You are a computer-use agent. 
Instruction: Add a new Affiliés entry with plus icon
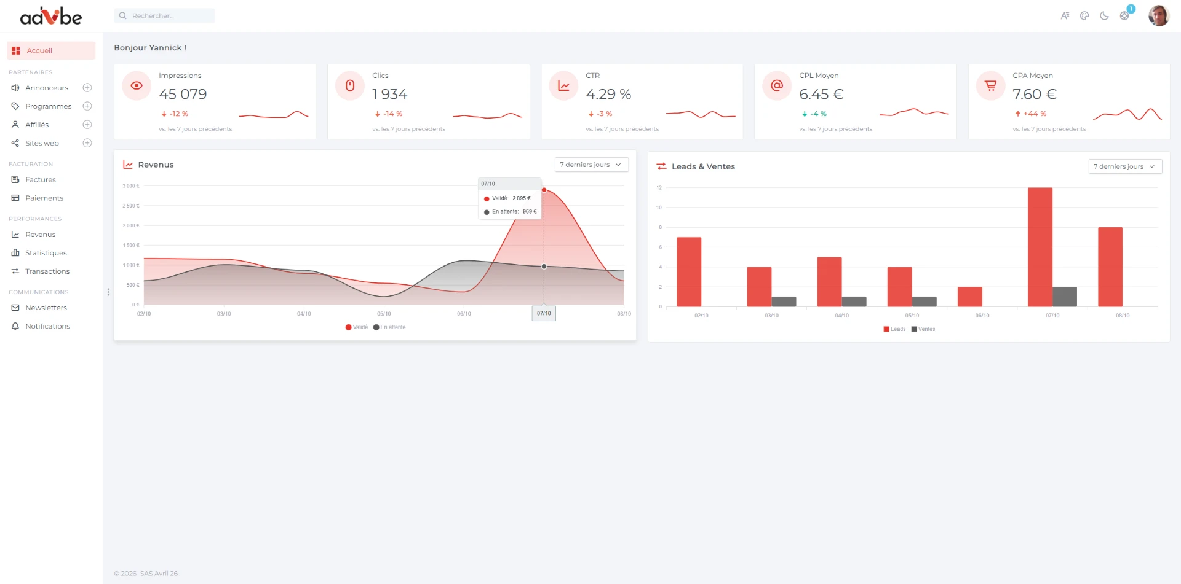(x=87, y=125)
